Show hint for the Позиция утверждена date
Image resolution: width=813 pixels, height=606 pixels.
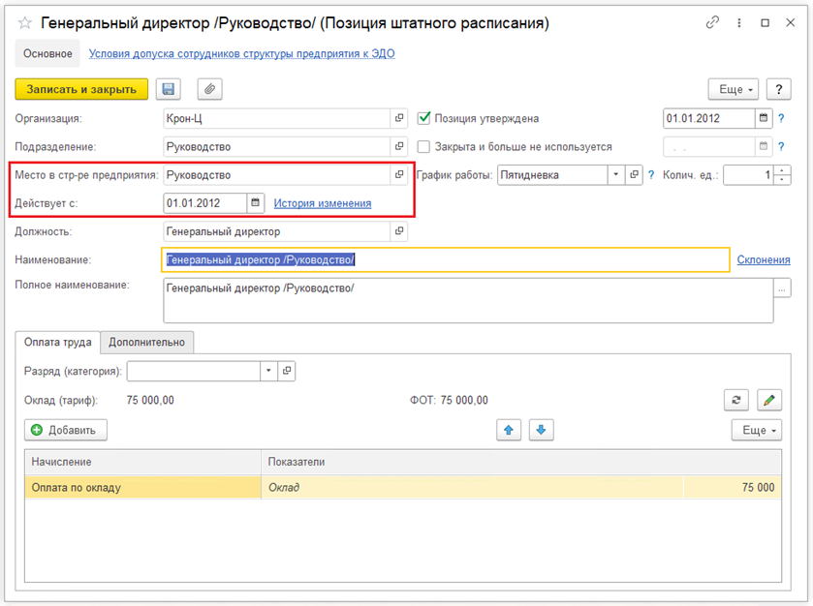781,119
